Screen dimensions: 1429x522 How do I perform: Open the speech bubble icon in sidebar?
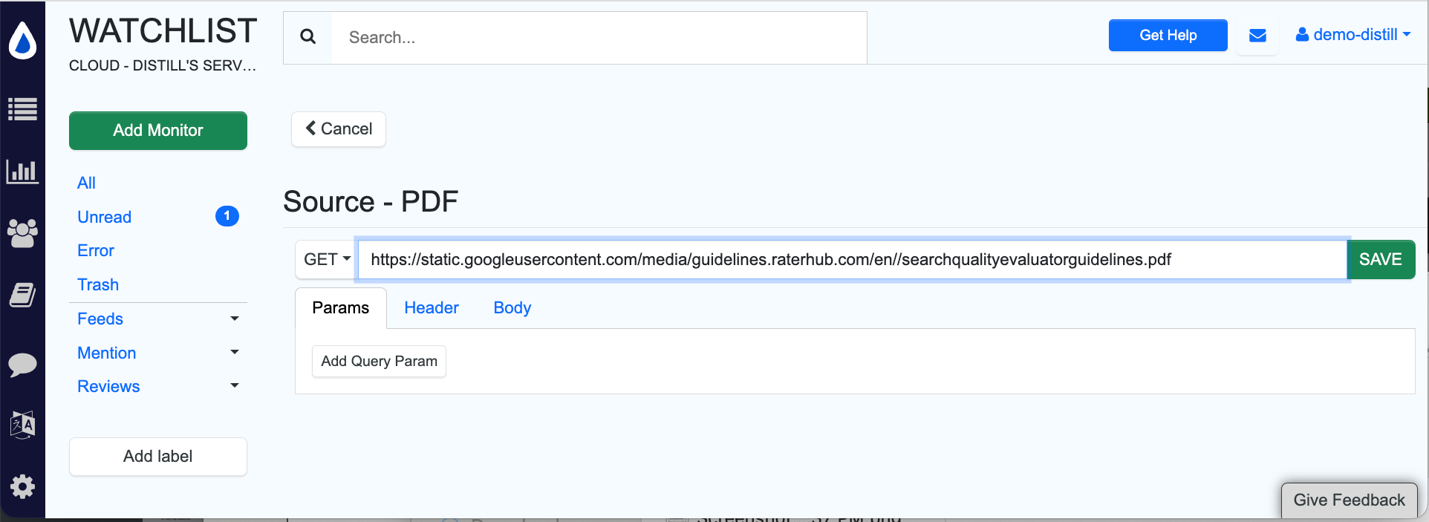[x=22, y=364]
